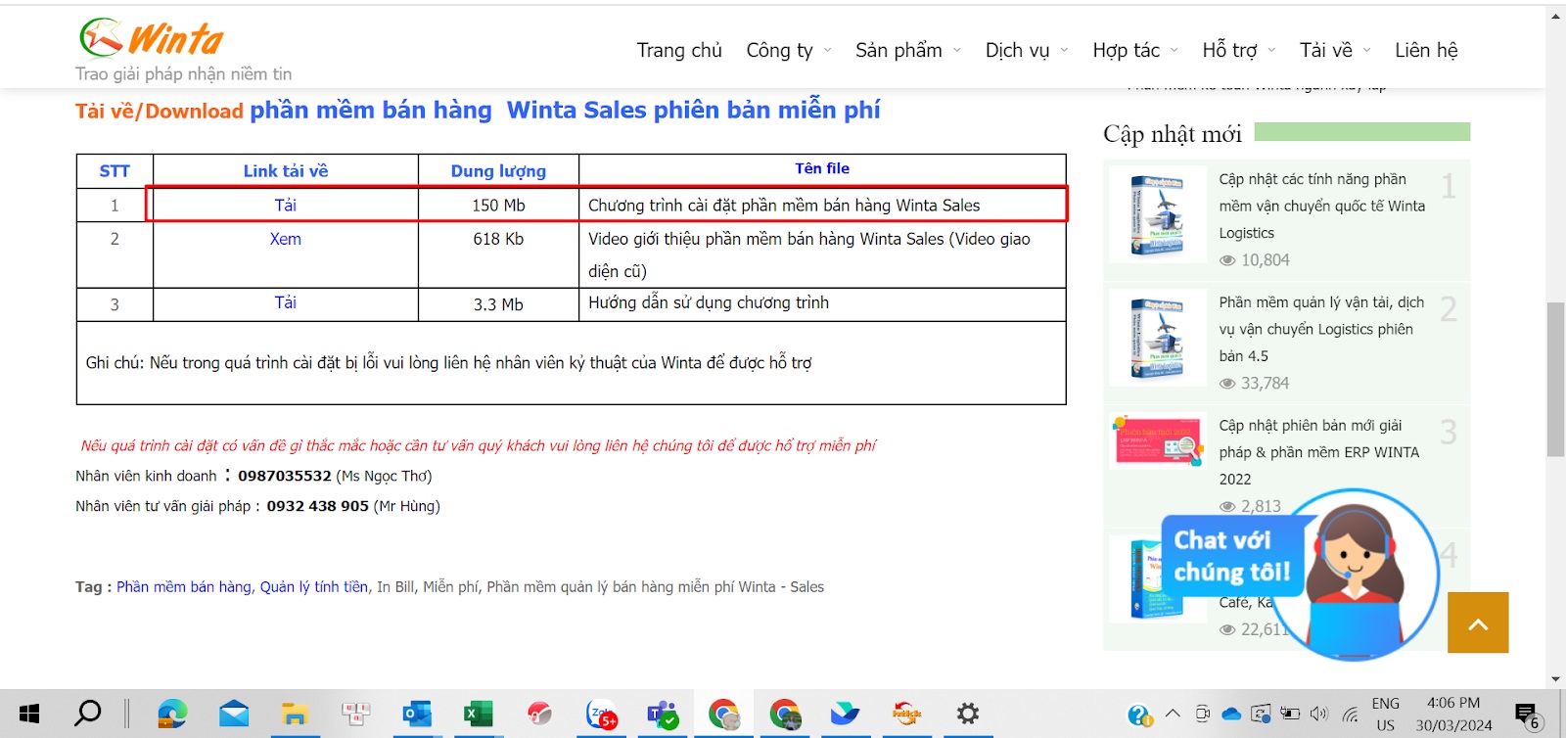
Task: Open the Sản phẩm menu
Action: tap(898, 50)
